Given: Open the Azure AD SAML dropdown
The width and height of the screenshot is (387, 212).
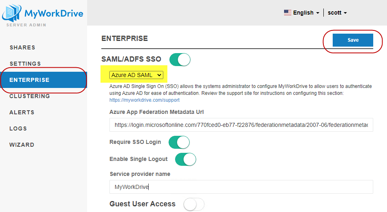Looking at the screenshot, I should point(136,75).
